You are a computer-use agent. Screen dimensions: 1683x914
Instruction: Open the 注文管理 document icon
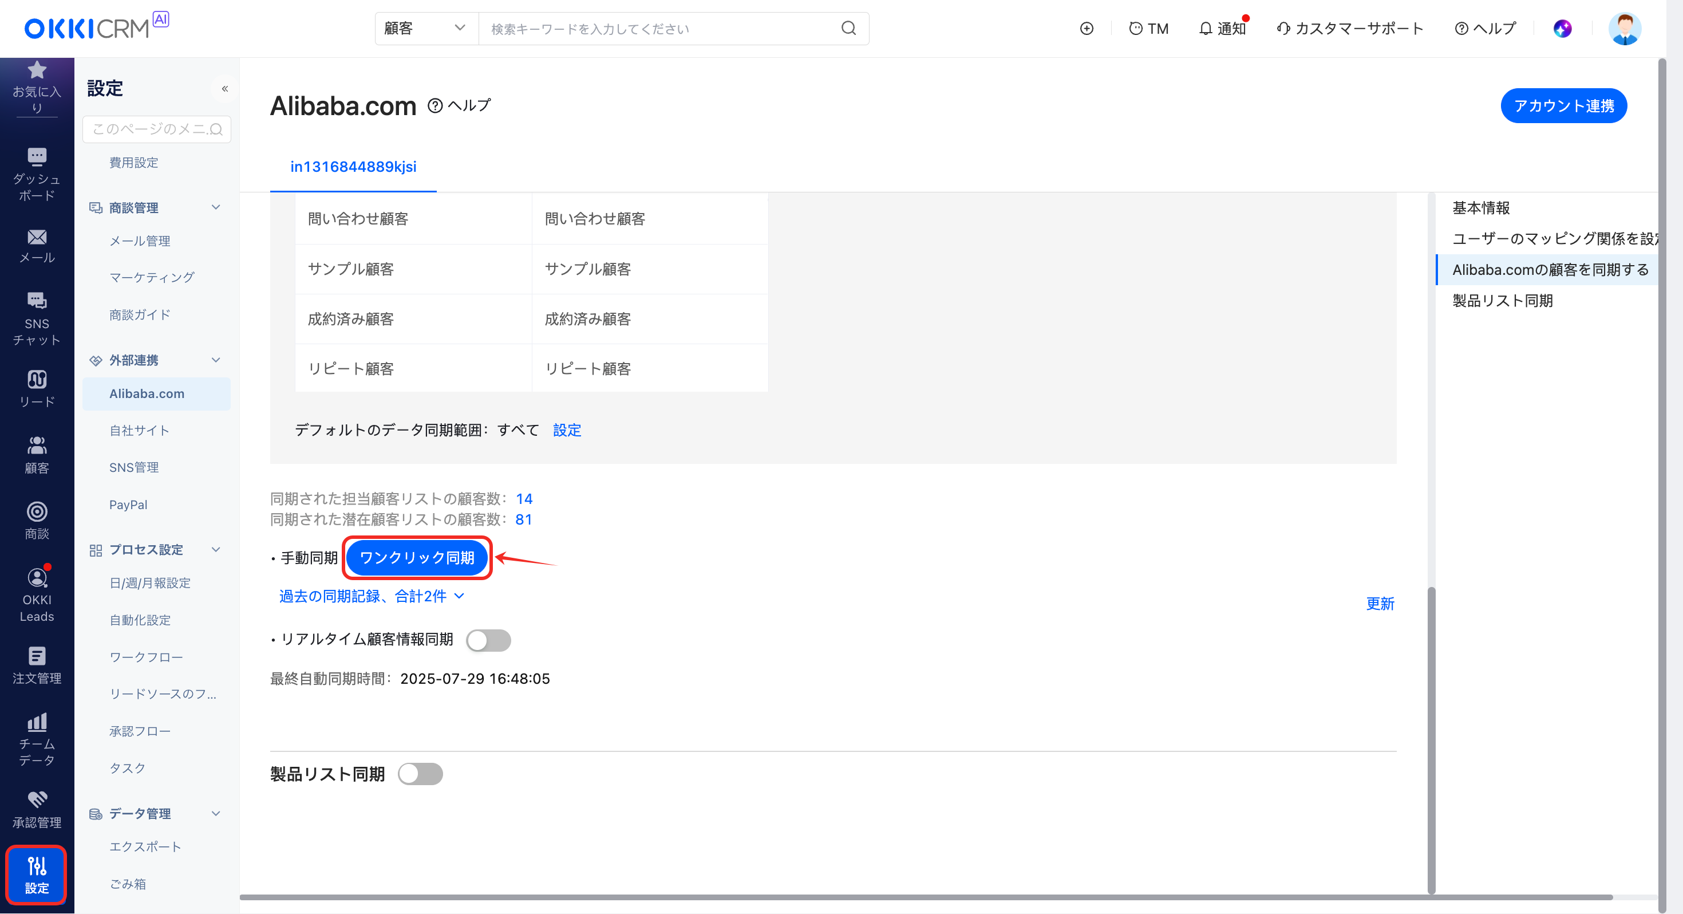[x=37, y=656]
